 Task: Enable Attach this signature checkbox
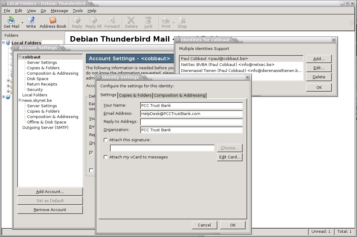105,140
